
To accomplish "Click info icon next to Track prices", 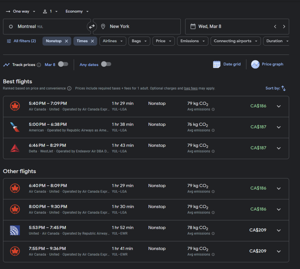I will click(x=39, y=65).
